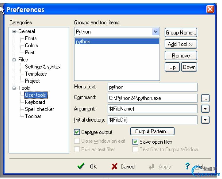The width and height of the screenshot is (222, 179).
Task: Tick the Run as text filter checkbox
Action: tap(77, 149)
